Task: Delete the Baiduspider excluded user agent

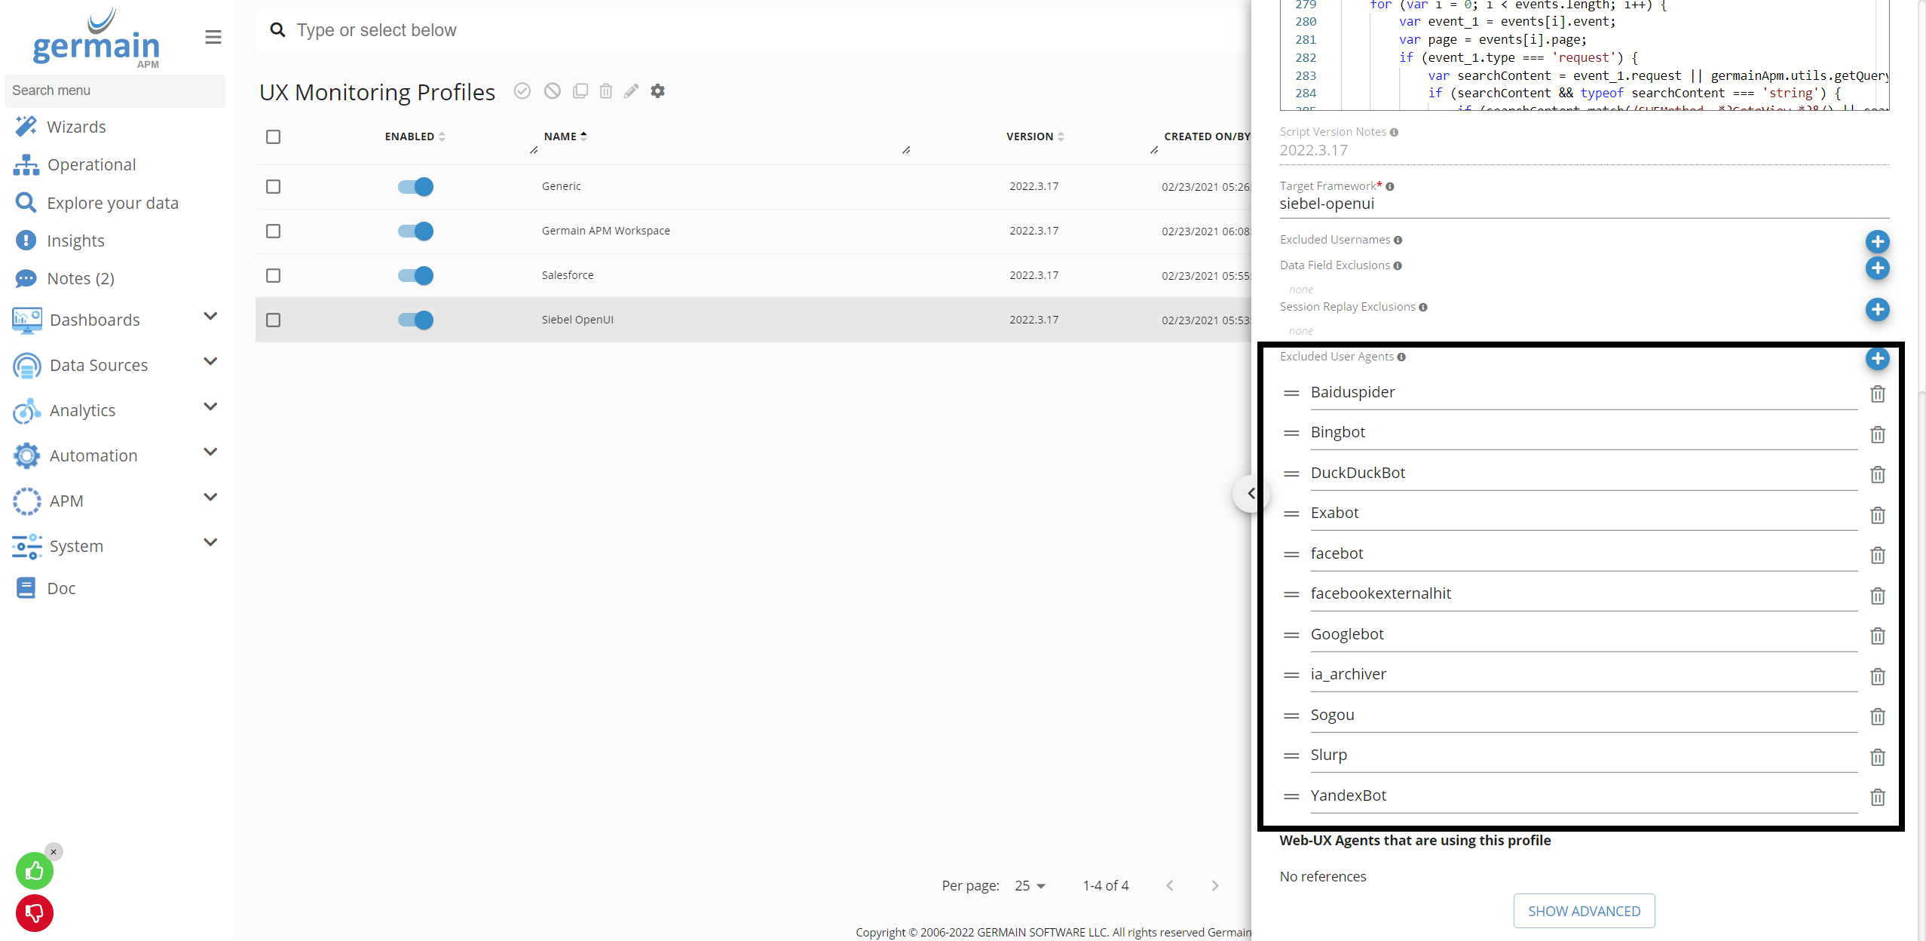Action: pyautogui.click(x=1877, y=394)
